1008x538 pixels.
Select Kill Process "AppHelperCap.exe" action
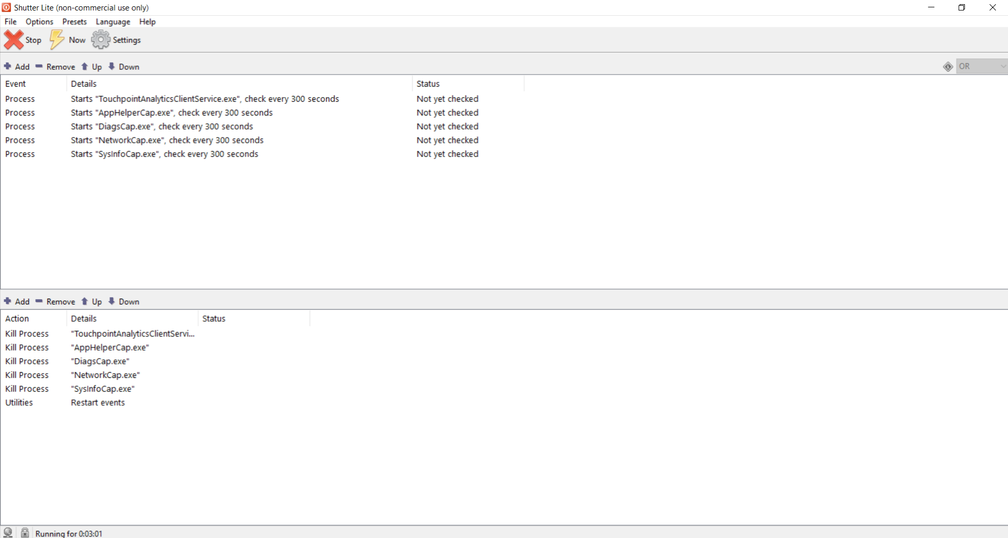(x=155, y=347)
